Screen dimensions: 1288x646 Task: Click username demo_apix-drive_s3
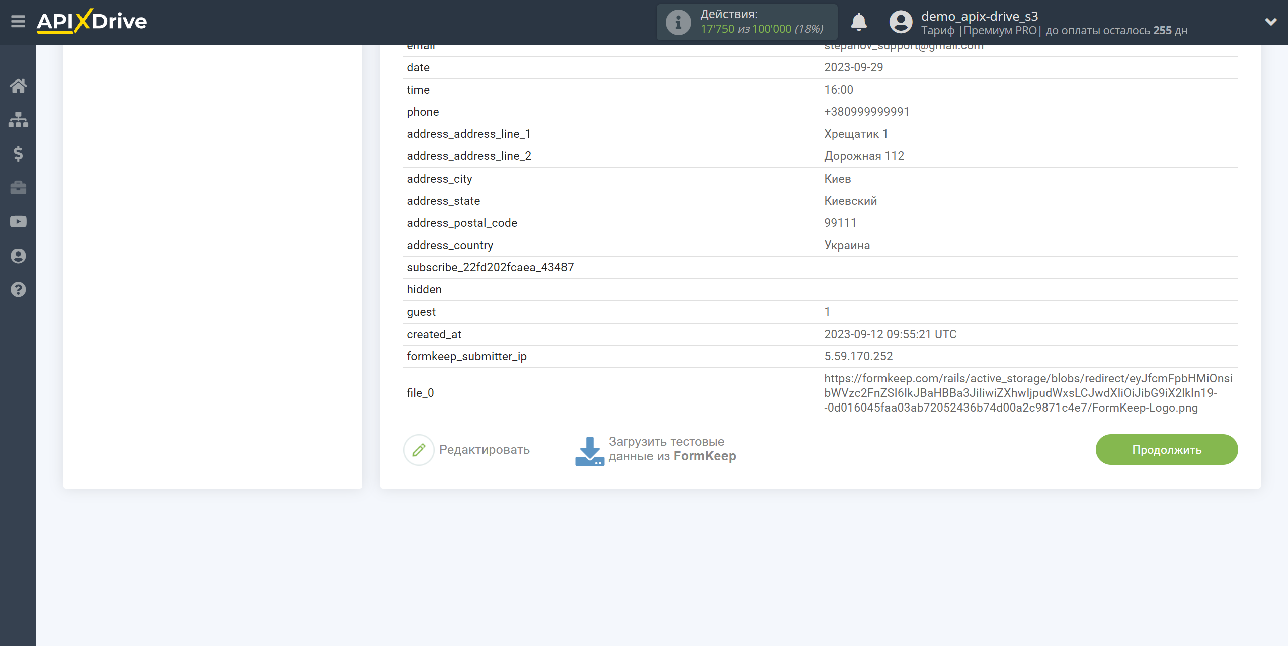click(980, 16)
